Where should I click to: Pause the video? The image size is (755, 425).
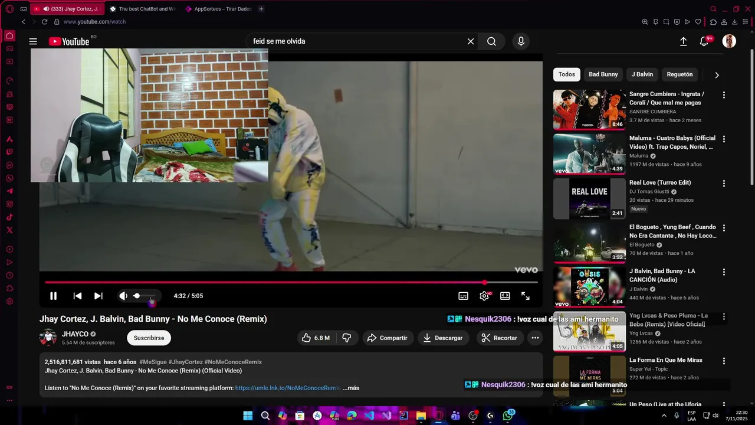53,296
